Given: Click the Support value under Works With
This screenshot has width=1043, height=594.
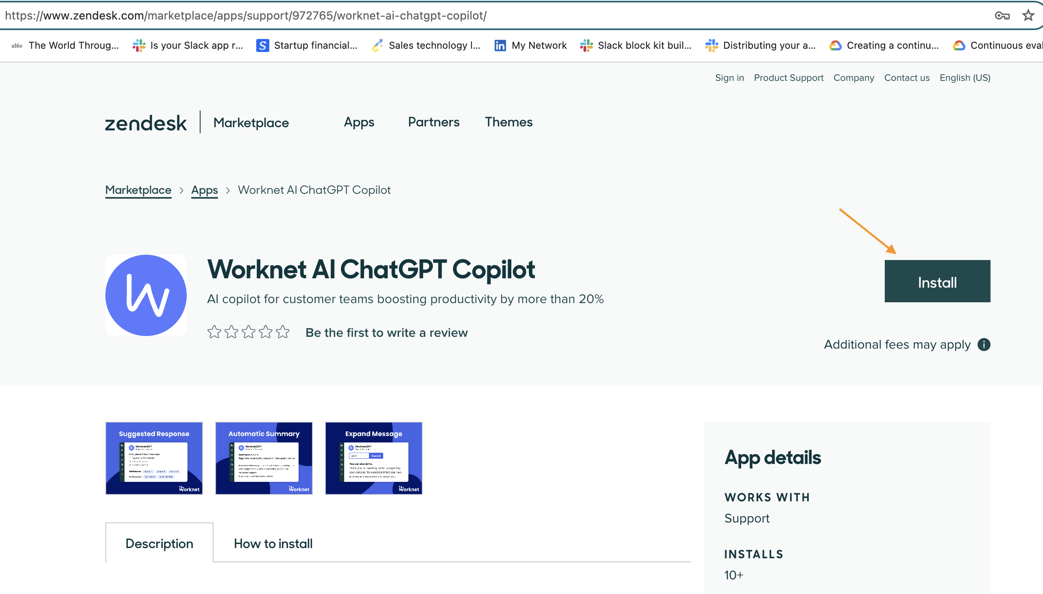Looking at the screenshot, I should [x=747, y=518].
